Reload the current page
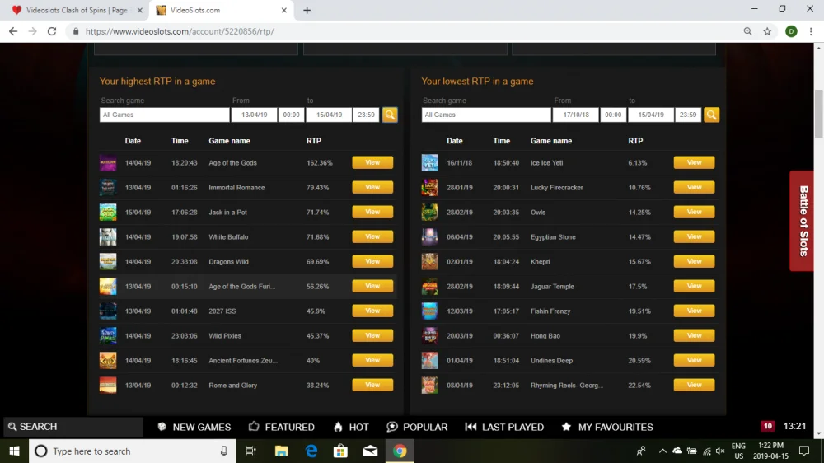 tap(51, 31)
